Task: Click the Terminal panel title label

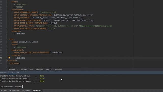Action: click(3, 73)
